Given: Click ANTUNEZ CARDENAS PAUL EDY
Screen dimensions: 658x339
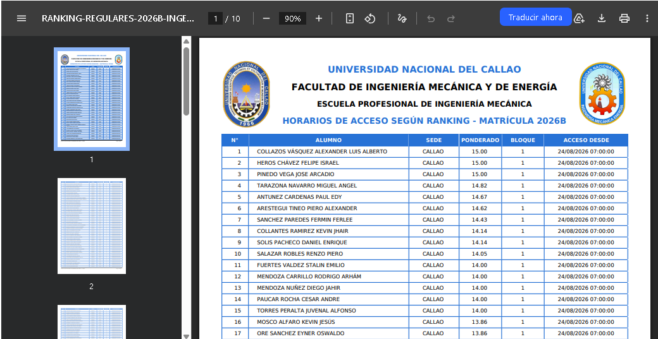Looking at the screenshot, I should pos(299,197).
